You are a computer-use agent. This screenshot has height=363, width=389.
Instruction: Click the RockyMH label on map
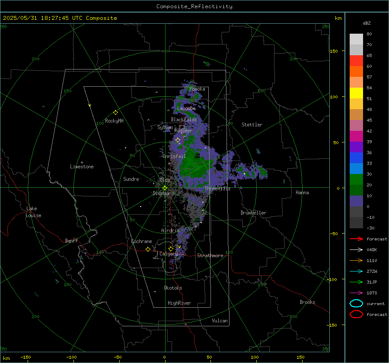(x=114, y=121)
